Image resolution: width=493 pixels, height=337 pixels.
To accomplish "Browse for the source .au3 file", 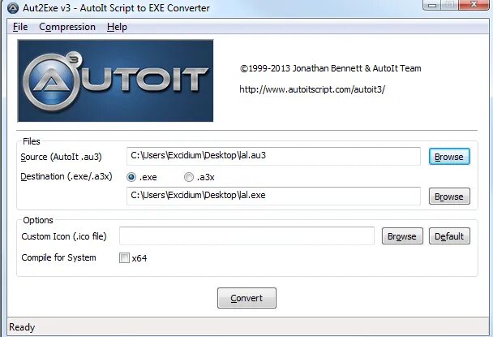I will click(x=449, y=157).
